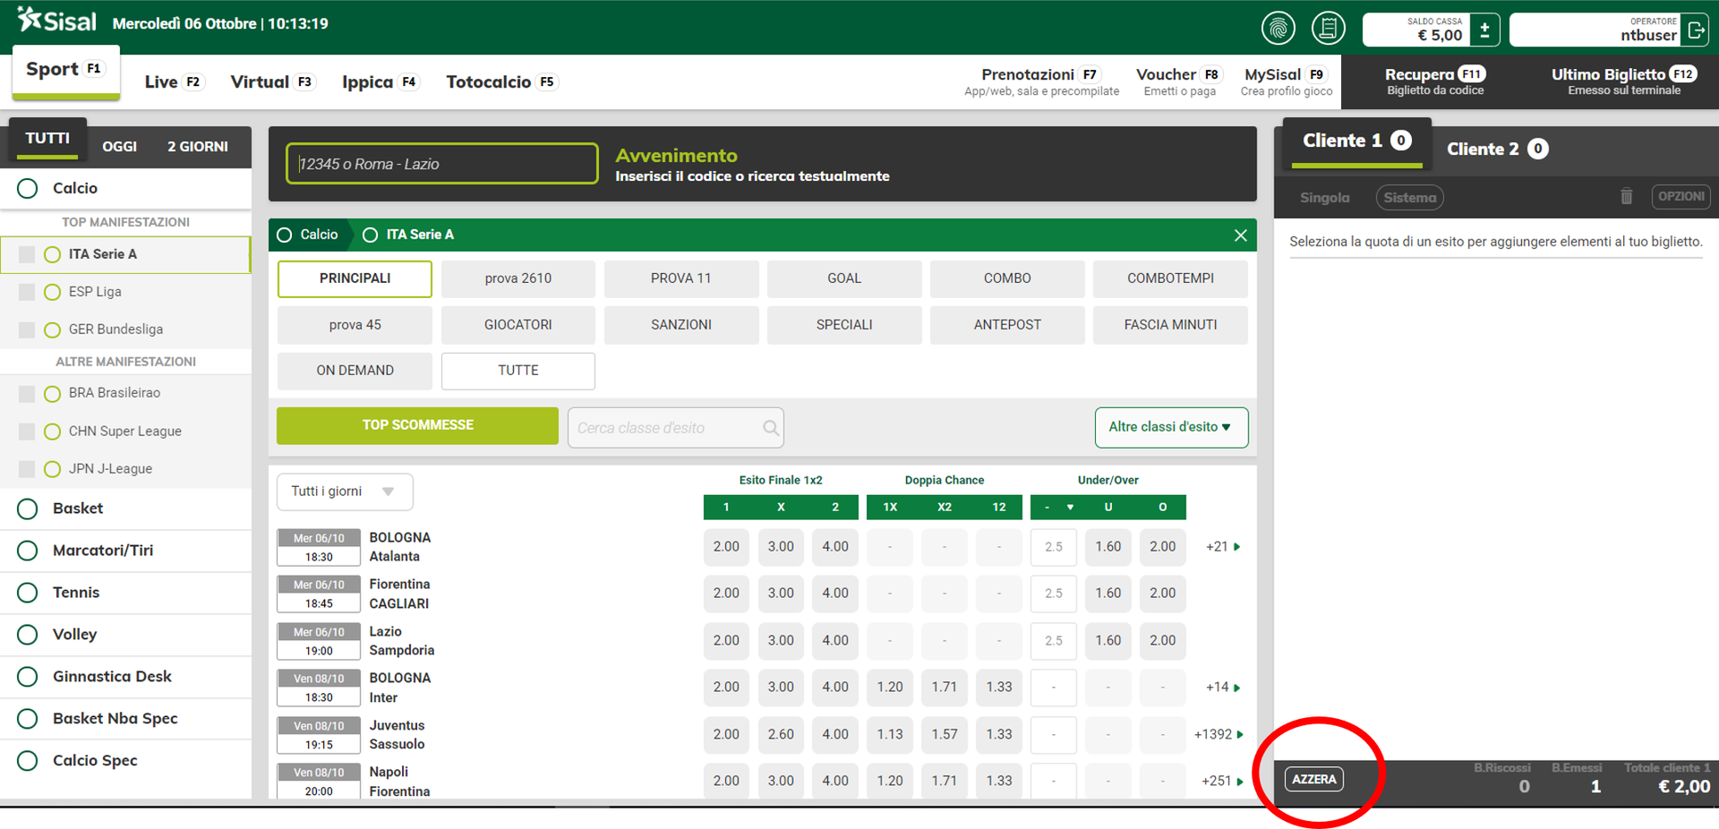Switch to the Virtual F3 tab
The image size is (1719, 829).
[x=272, y=81]
